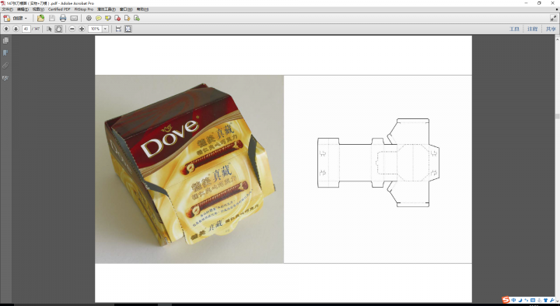Open the Tools pane on right

pos(514,29)
